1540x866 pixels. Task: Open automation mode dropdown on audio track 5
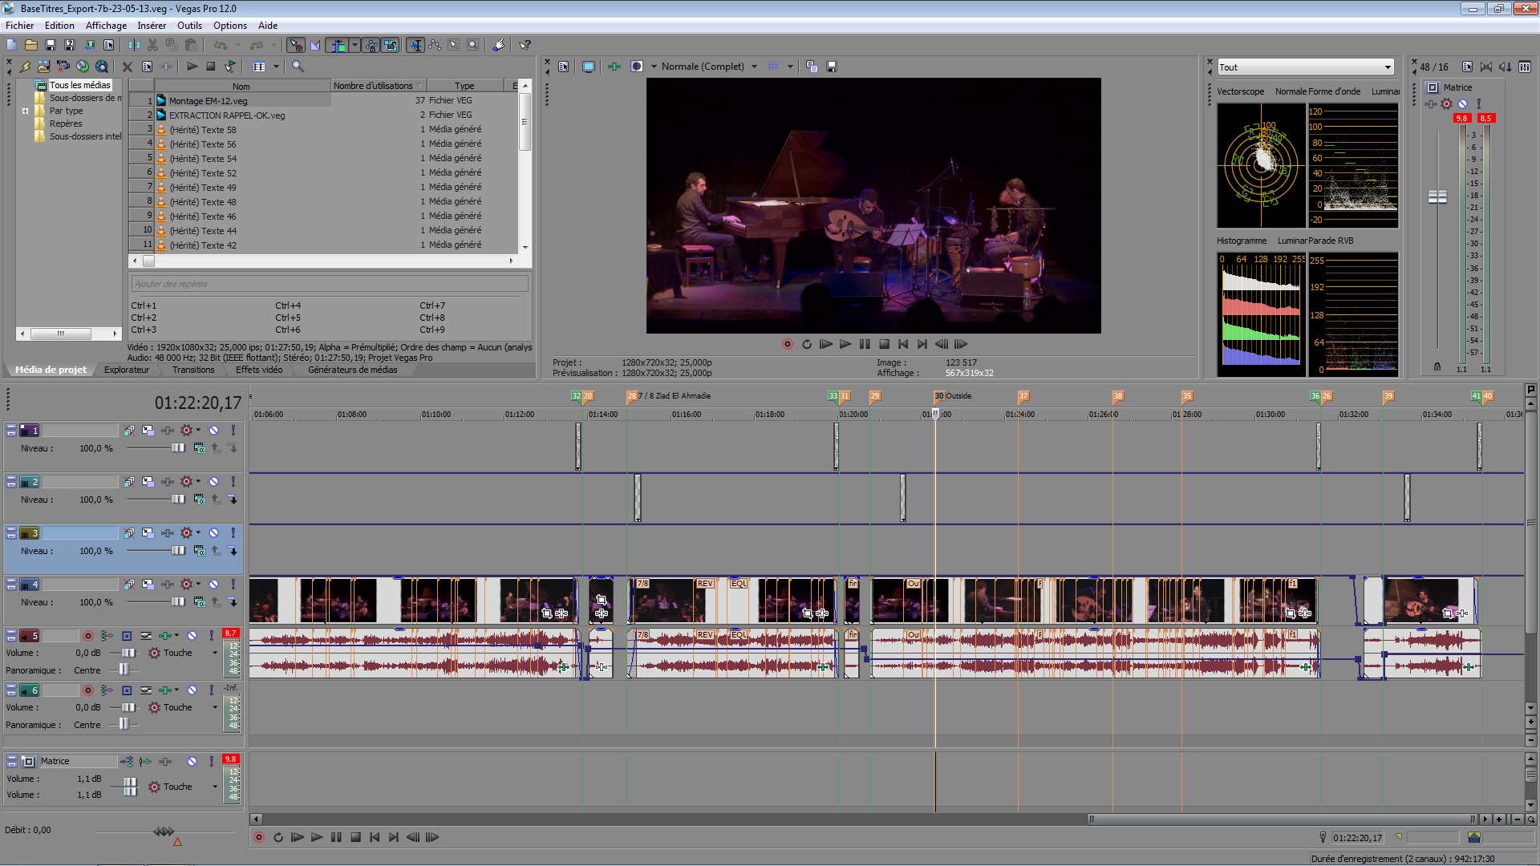coord(215,653)
